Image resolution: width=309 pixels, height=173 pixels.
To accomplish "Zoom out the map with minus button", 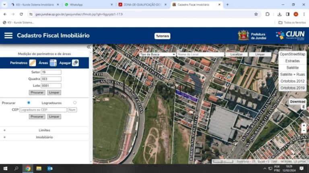I will [x=304, y=130].
